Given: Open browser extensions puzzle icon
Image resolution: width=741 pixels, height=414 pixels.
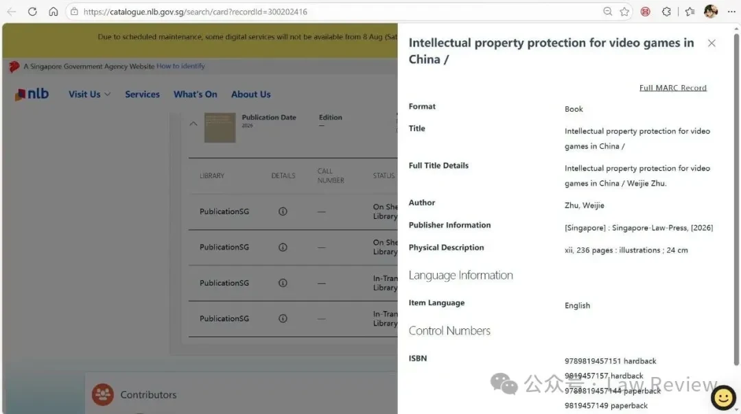Looking at the screenshot, I should pos(666,12).
